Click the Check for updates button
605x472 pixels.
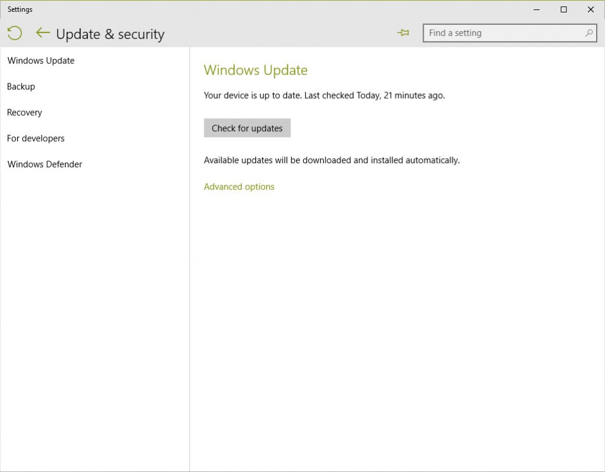(x=247, y=128)
